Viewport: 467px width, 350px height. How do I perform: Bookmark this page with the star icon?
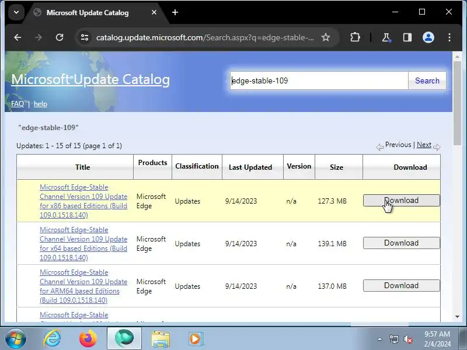(326, 37)
